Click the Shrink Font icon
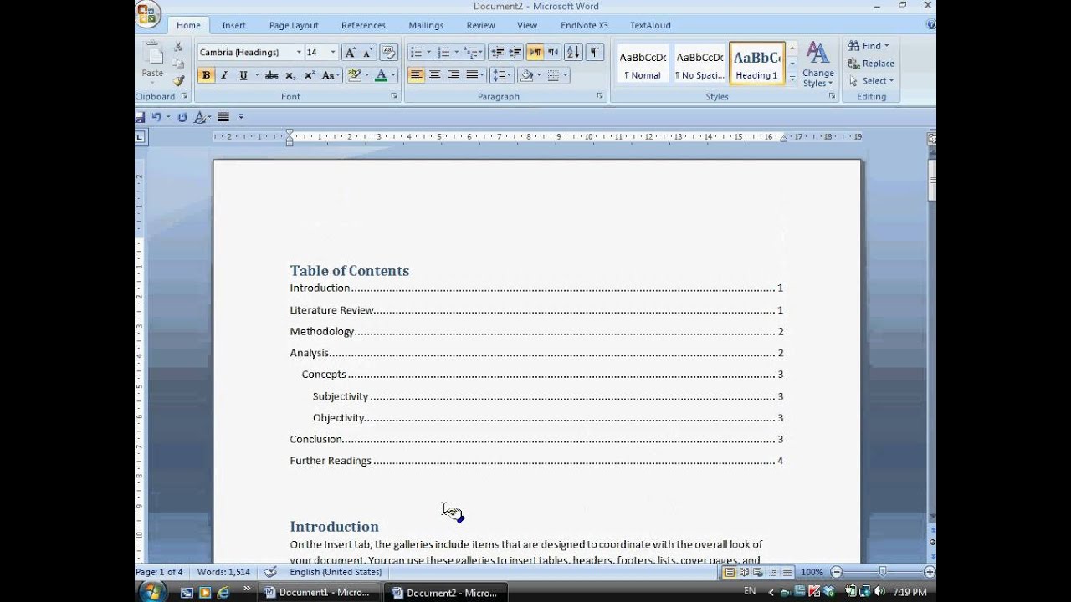Screen dimensions: 1071x602 click(368, 52)
